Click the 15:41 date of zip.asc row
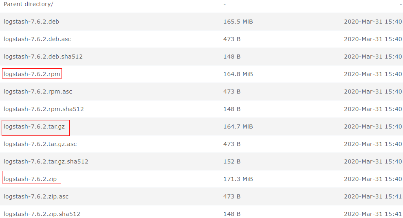This screenshot has height=218, width=403. point(373,196)
